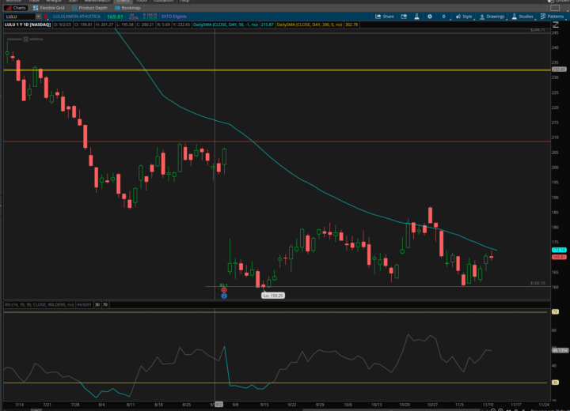Open the Drawings tools button
The height and width of the screenshot is (411, 570).
tap(492, 17)
